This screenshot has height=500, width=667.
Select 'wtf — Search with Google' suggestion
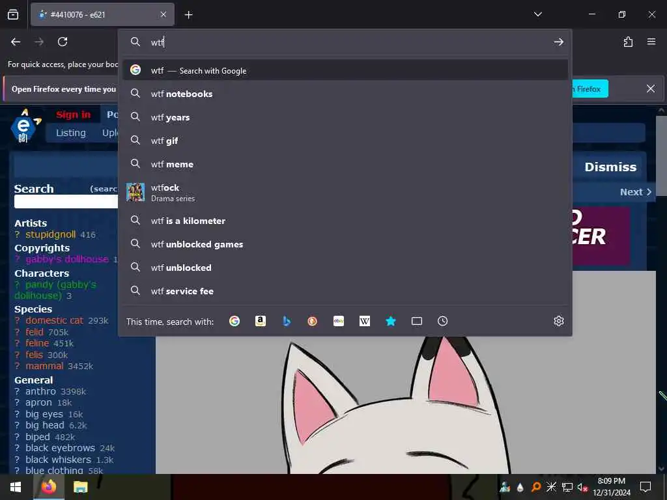(x=345, y=70)
